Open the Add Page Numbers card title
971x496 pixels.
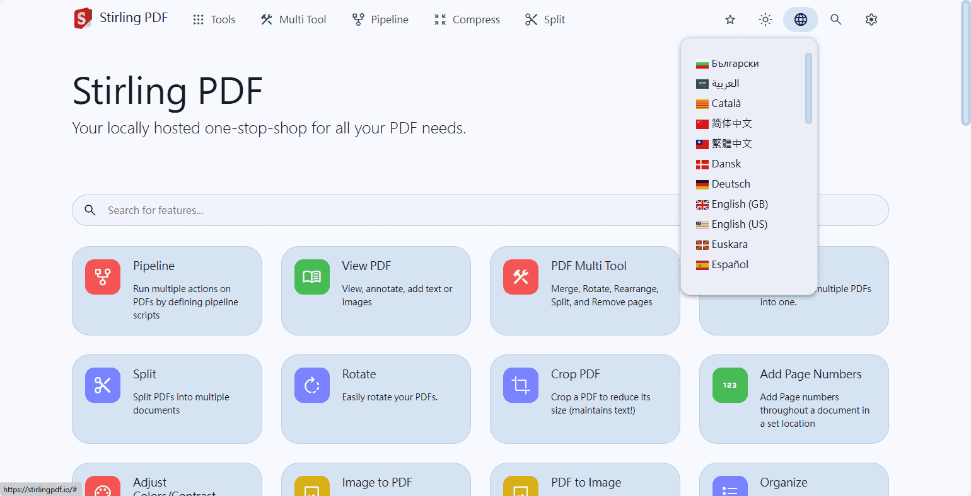pos(811,374)
